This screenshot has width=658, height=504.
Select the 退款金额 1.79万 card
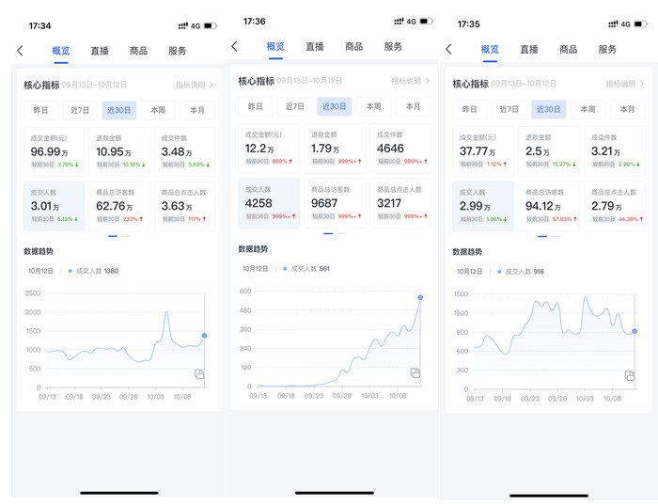pos(335,149)
